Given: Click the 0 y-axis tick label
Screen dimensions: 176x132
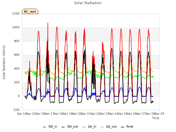Looking at the screenshot, I should click(x=19, y=96).
